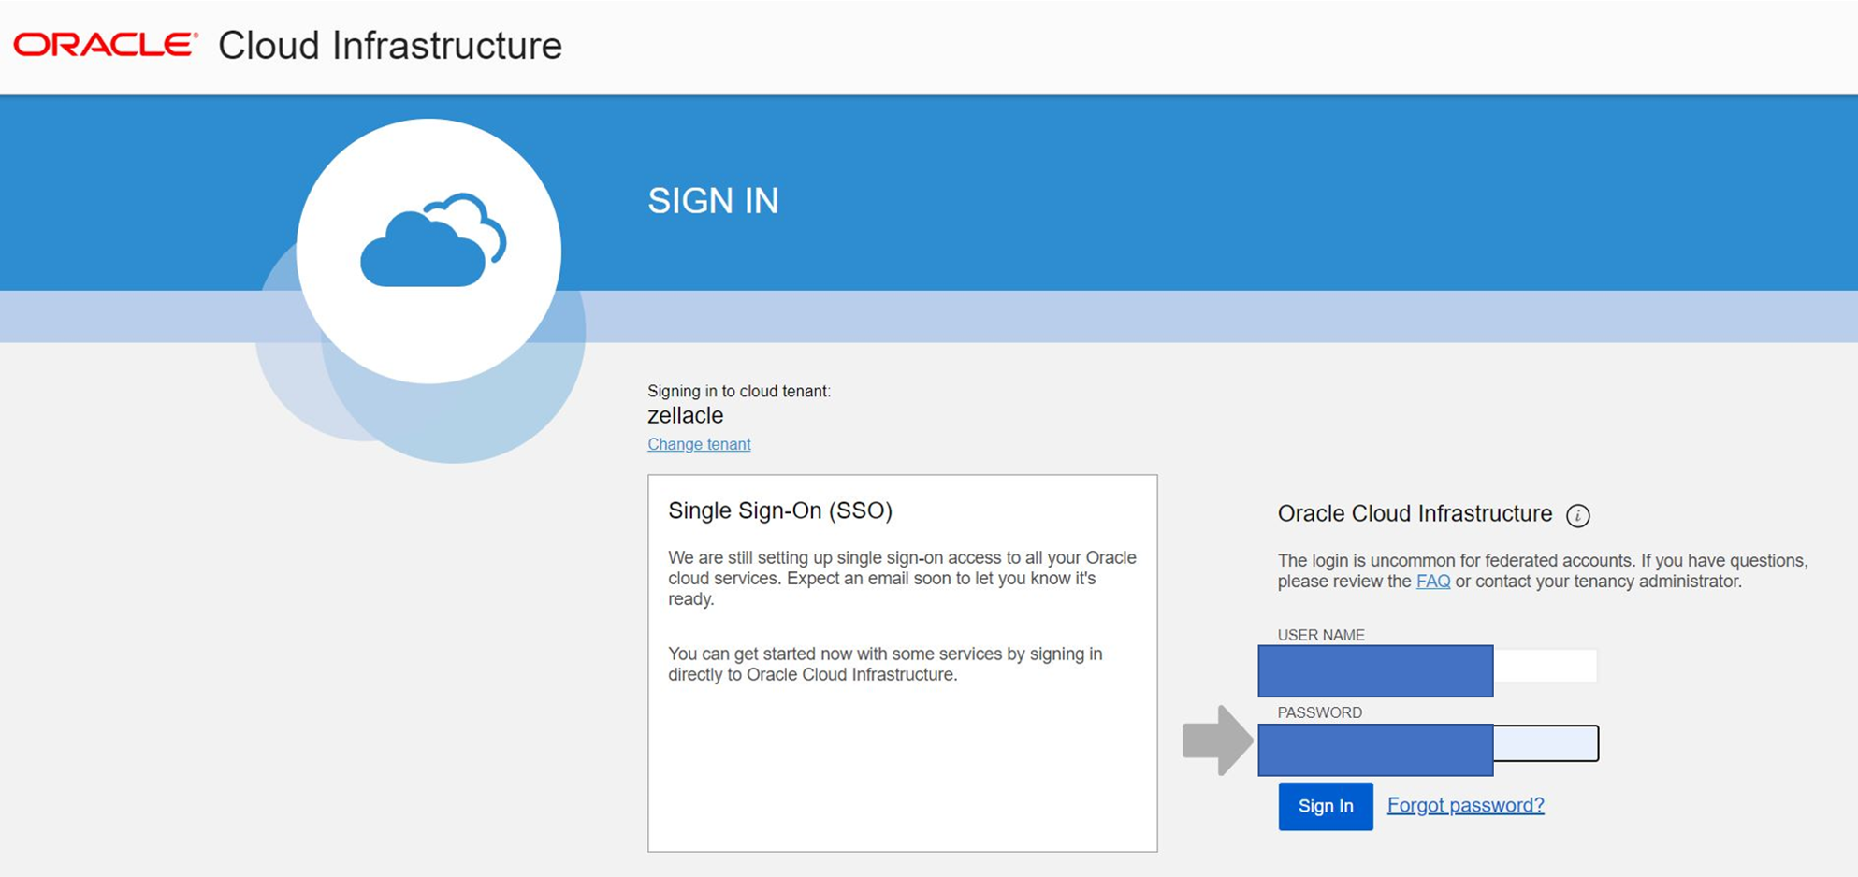Click the 'Oracle Cloud Infrastructure' login heading

[x=1415, y=513]
